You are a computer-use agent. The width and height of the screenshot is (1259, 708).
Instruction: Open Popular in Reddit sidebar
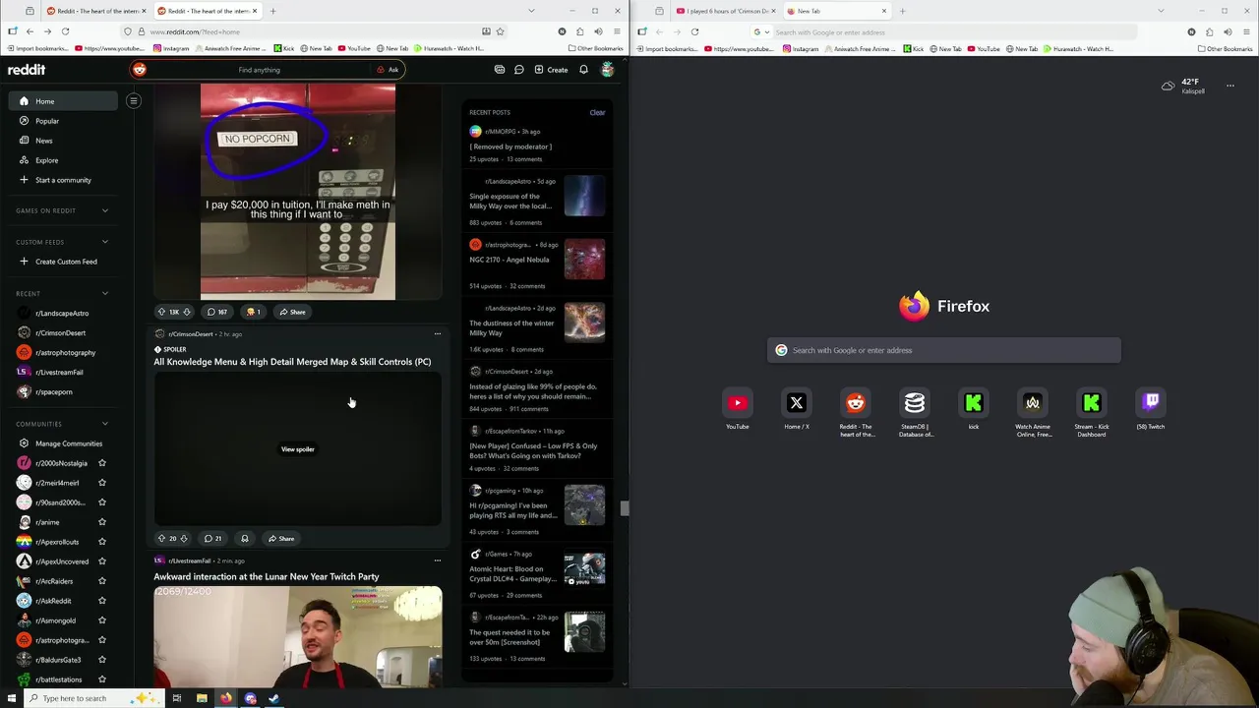click(x=63, y=121)
